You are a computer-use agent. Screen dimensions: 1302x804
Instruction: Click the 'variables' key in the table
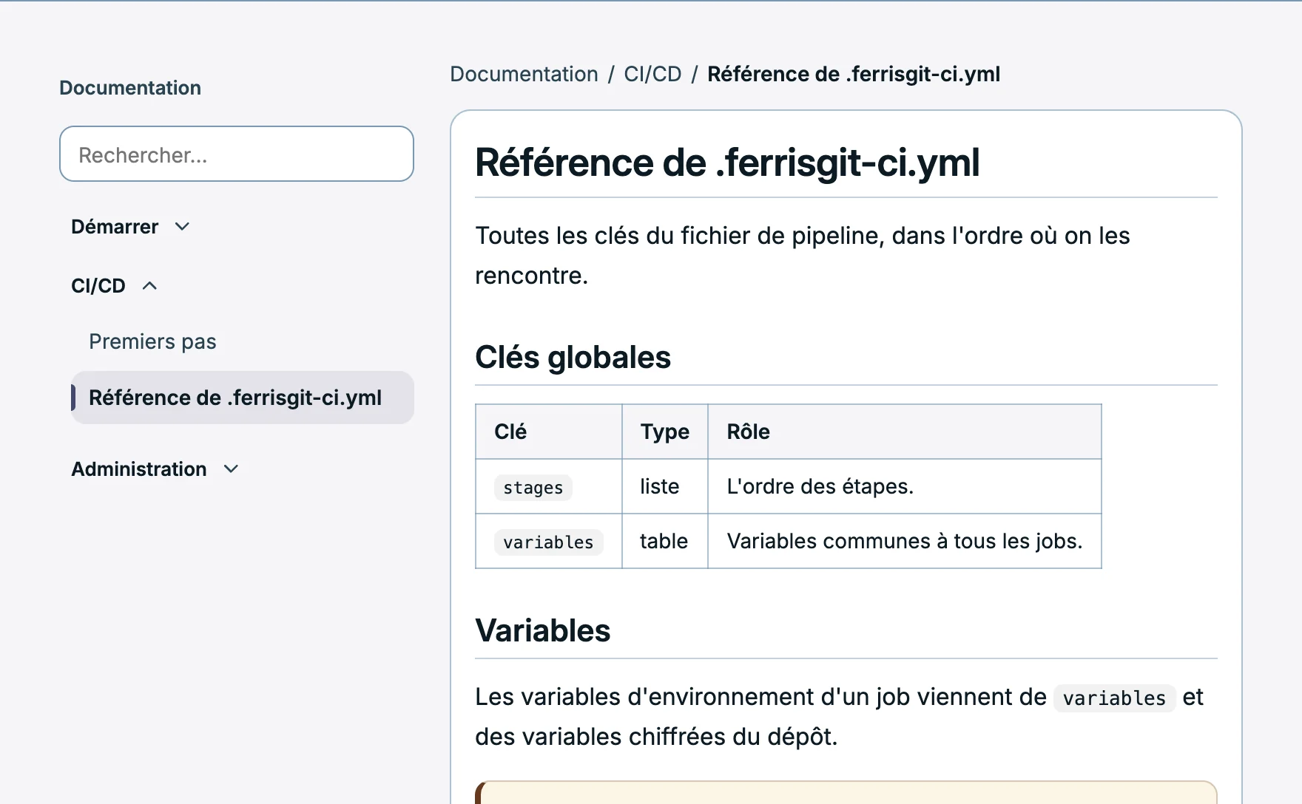[548, 542]
